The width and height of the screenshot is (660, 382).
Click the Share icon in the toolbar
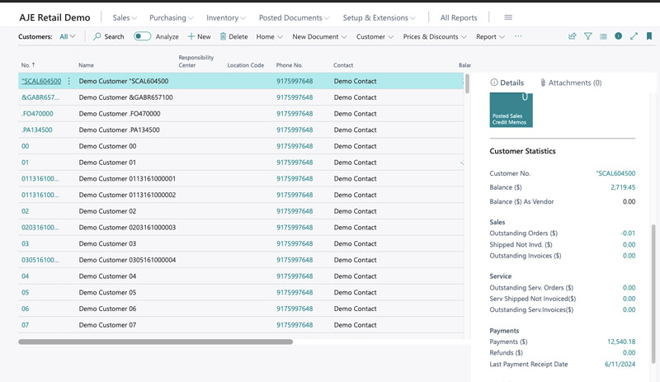tap(573, 36)
